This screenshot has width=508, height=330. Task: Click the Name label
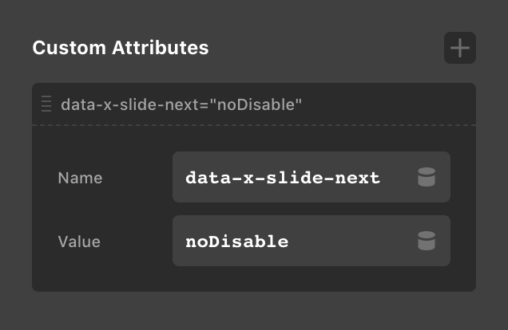point(80,178)
